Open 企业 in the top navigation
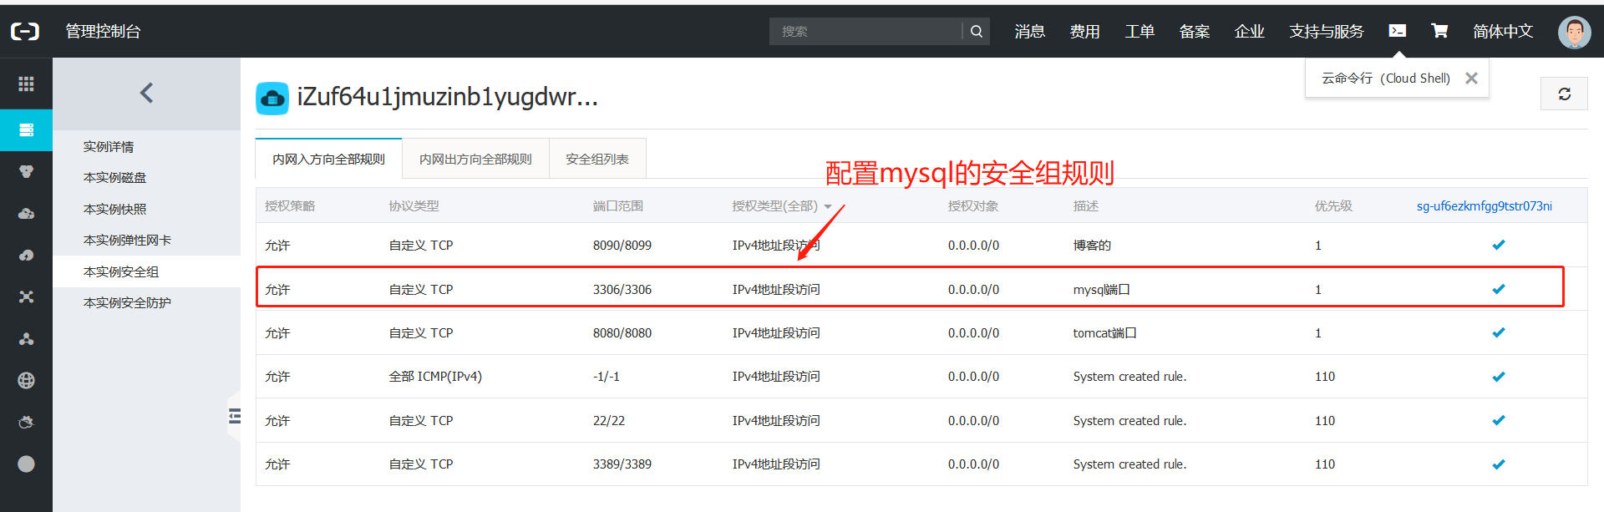This screenshot has height=512, width=1604. click(1250, 31)
